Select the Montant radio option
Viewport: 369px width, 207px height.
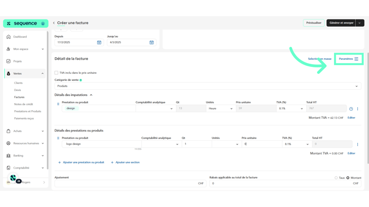[x=348, y=178]
